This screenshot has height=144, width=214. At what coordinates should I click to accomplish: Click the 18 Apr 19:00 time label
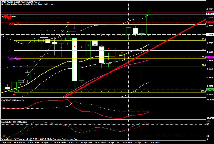127,143
